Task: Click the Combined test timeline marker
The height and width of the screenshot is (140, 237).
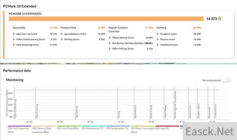Action: coord(215,111)
